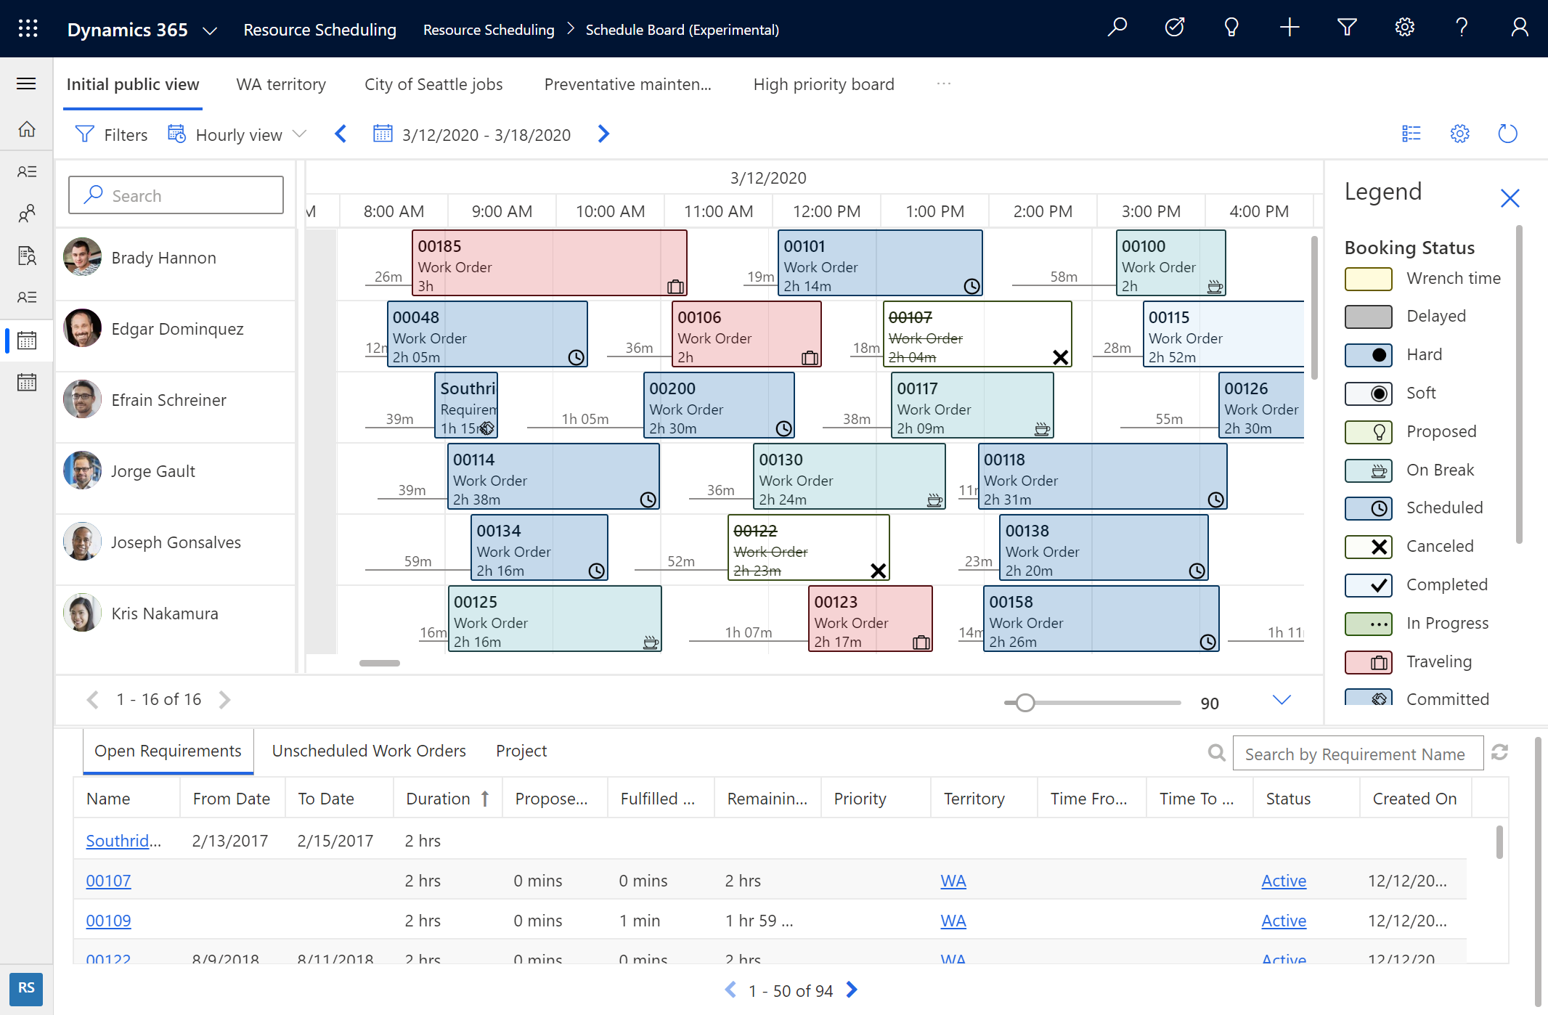Drag the zoom level slider to adjust timeline
The image size is (1548, 1015).
click(x=1022, y=700)
